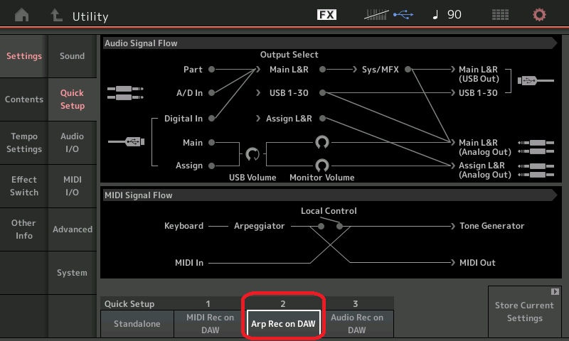Switch to the Contents tab
Image resolution: width=569 pixels, height=341 pixels.
pos(24,99)
